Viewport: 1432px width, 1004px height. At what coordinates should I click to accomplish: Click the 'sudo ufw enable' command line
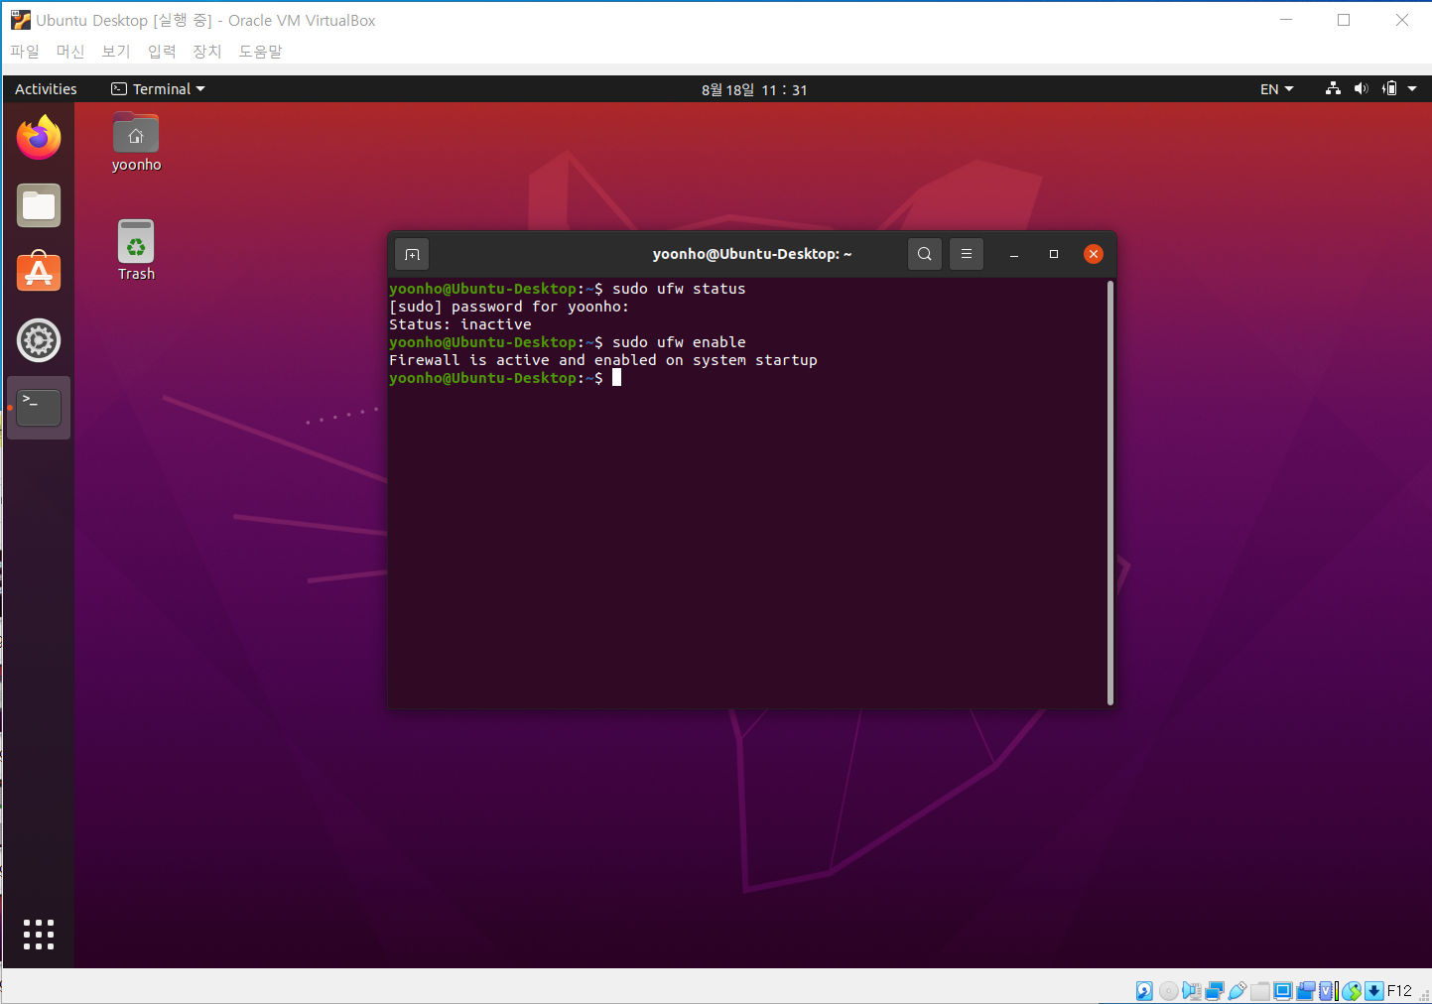click(679, 342)
